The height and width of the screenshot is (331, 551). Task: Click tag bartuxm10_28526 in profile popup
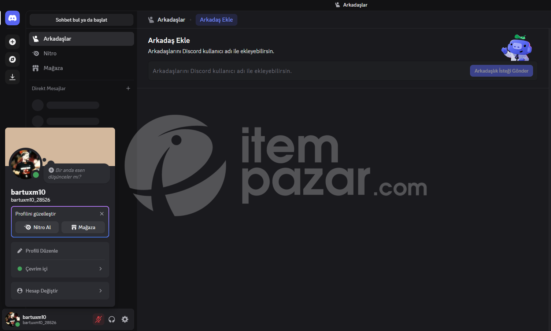coord(30,200)
